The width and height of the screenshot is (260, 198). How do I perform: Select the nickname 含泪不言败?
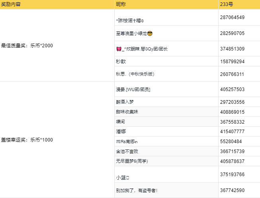click(127, 151)
